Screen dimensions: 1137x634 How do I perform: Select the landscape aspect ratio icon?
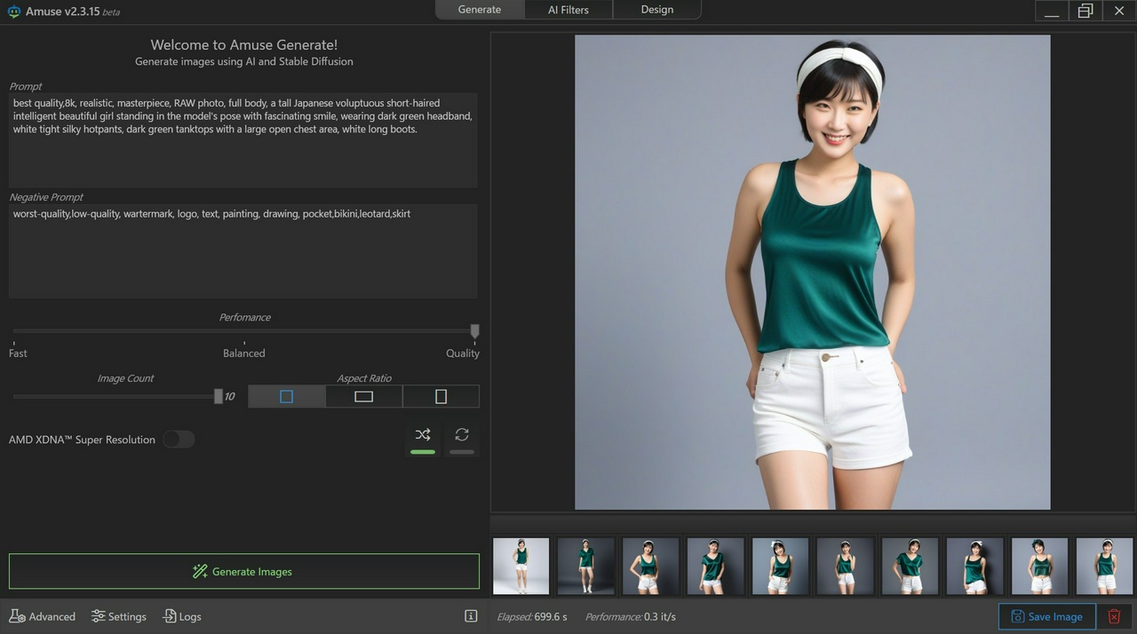tap(363, 396)
